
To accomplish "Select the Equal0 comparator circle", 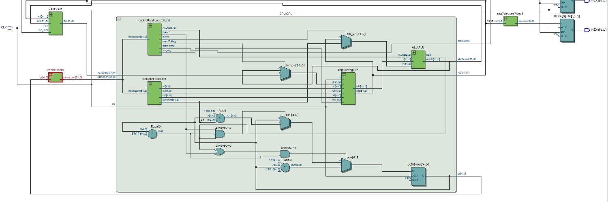I will coord(152,134).
